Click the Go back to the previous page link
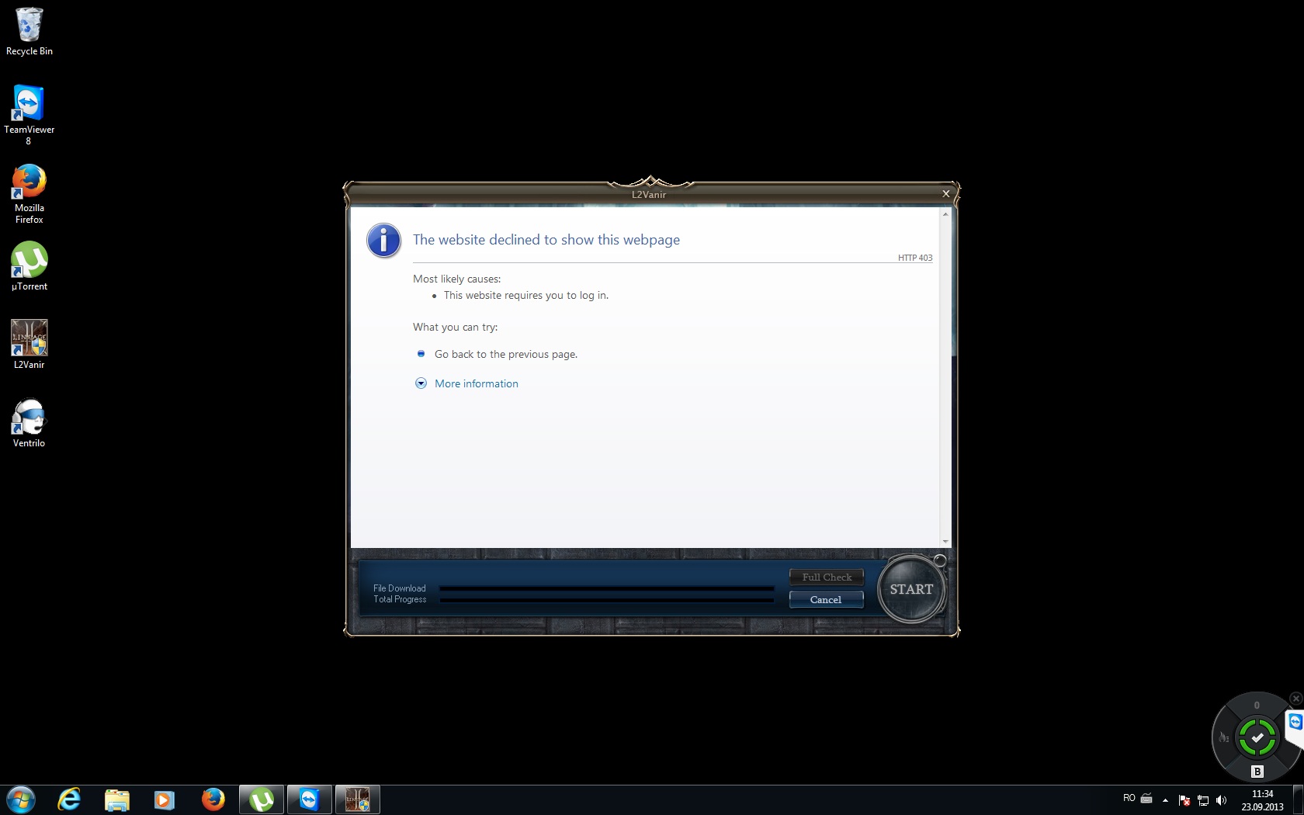The image size is (1304, 815). pos(505,354)
